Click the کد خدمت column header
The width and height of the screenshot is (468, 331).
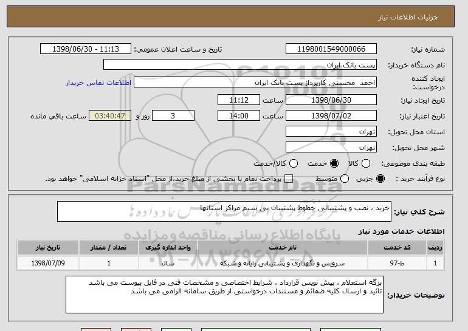point(397,248)
